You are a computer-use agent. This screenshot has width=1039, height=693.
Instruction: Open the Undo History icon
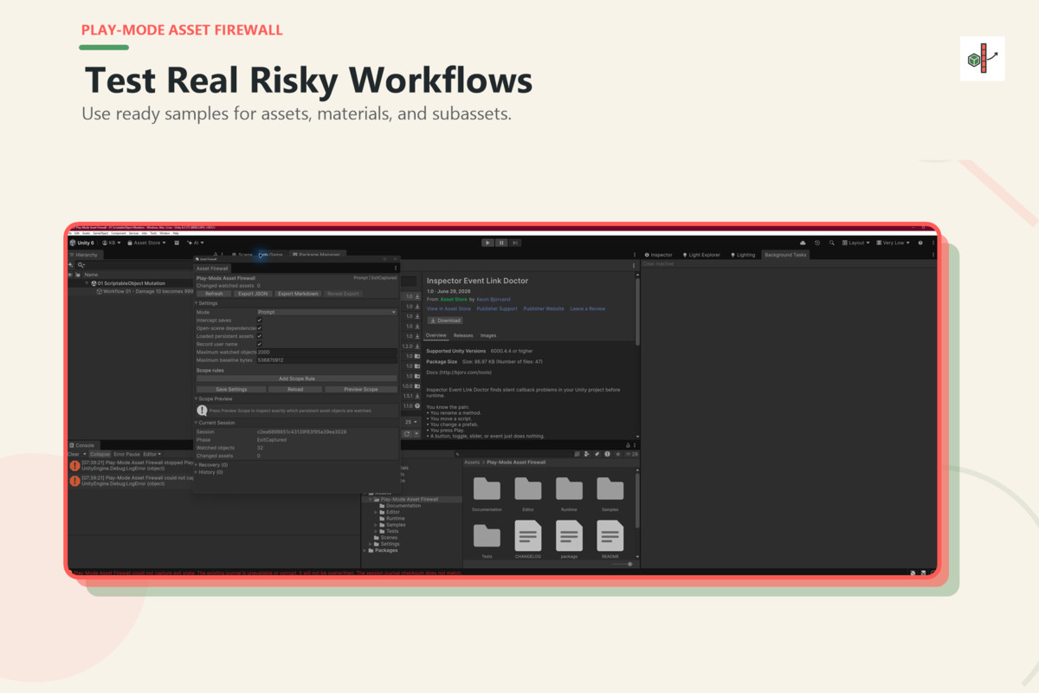click(x=817, y=243)
